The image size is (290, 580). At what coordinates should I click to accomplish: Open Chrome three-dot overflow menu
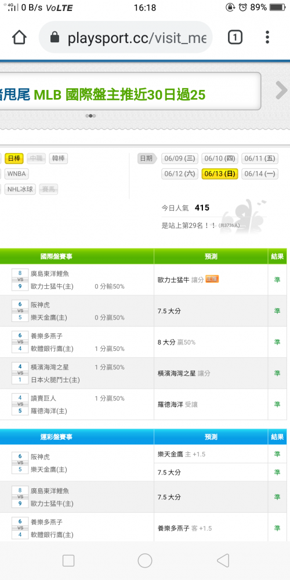267,37
